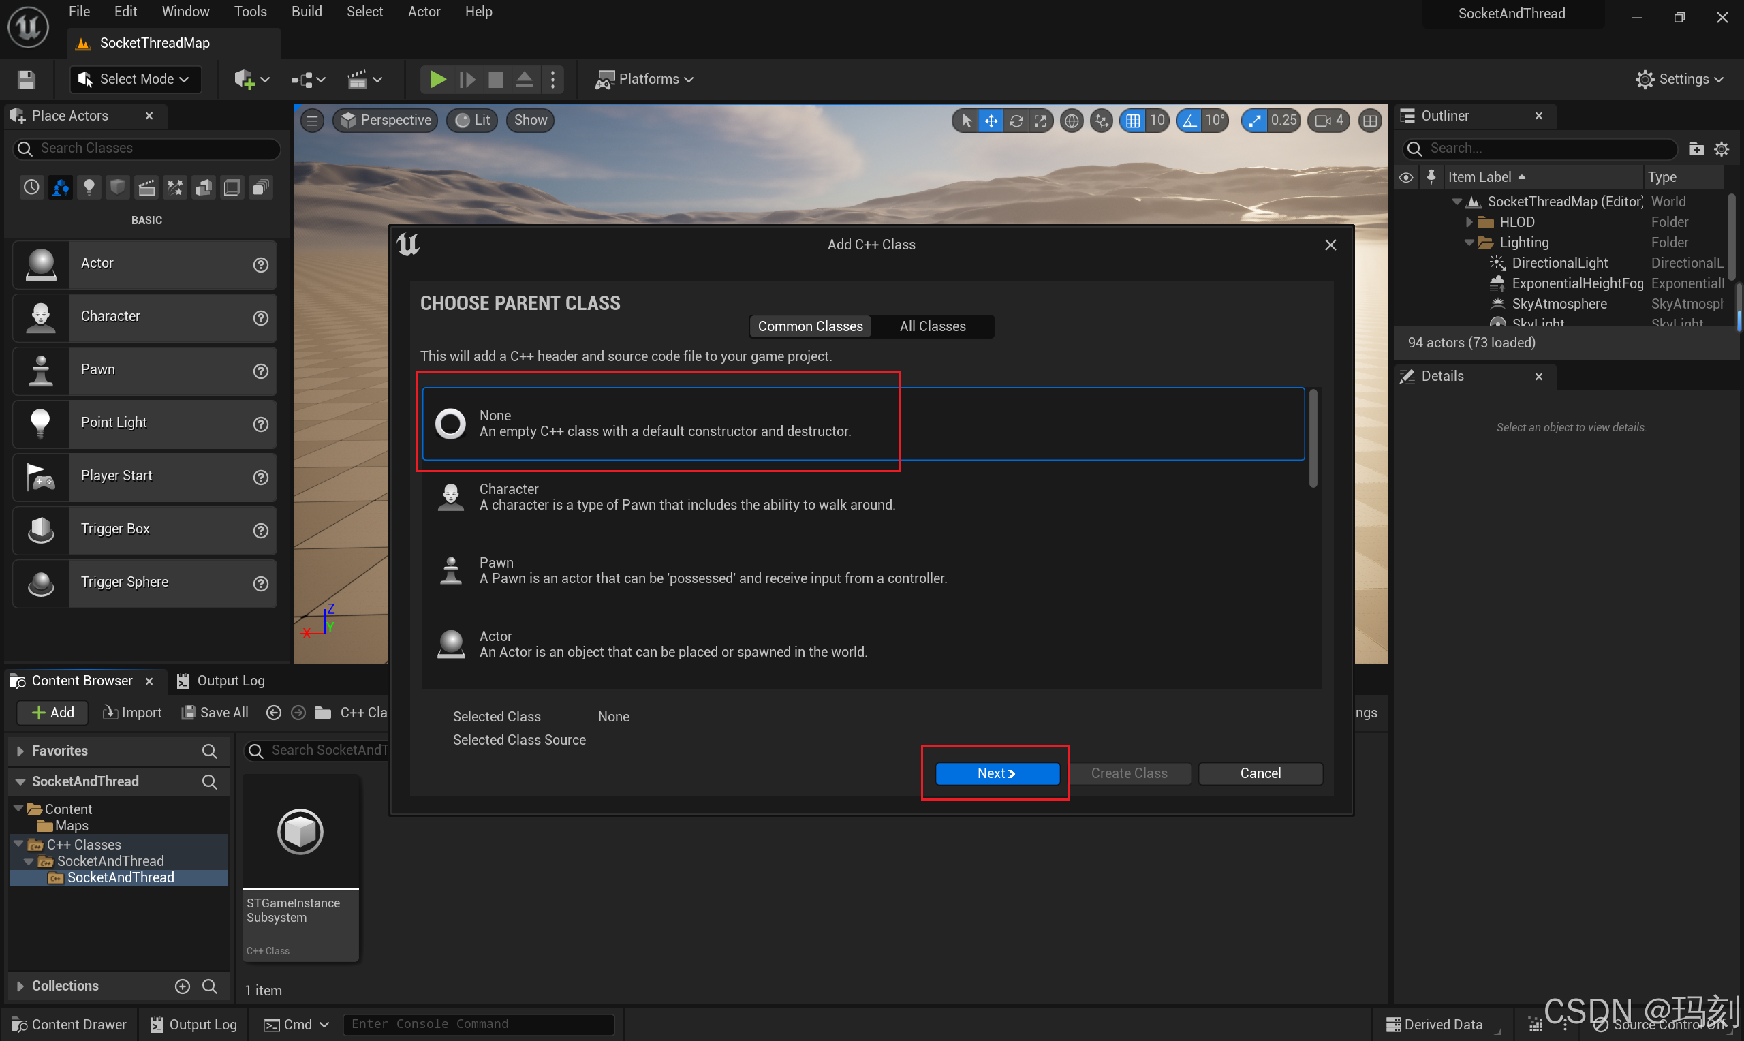
Task: Click the Lights category icon in Place Actors
Action: pos(89,187)
